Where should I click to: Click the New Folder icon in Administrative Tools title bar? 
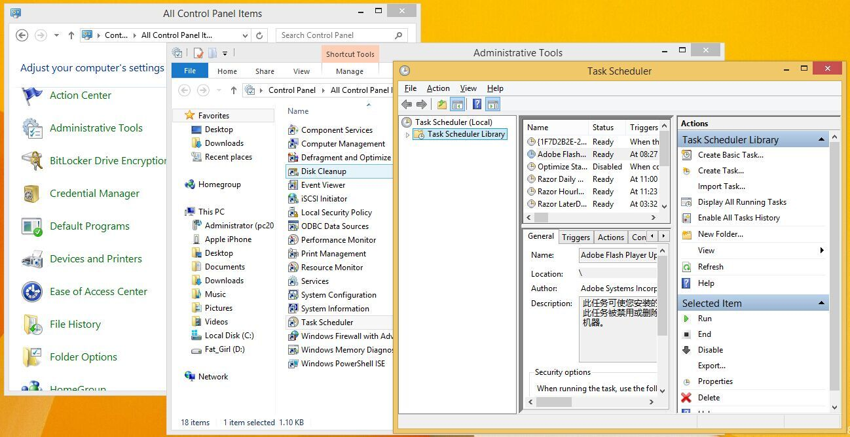tap(212, 53)
